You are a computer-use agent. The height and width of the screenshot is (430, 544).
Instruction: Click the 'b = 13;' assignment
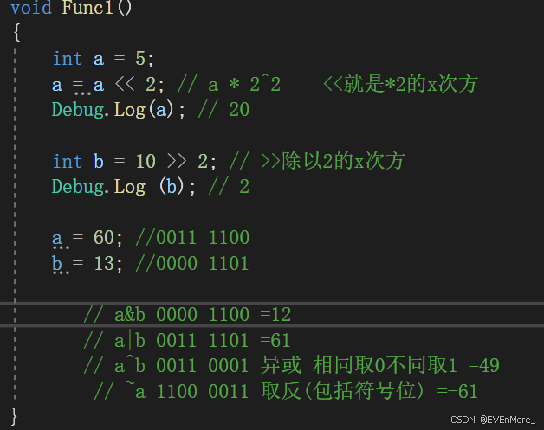(87, 264)
